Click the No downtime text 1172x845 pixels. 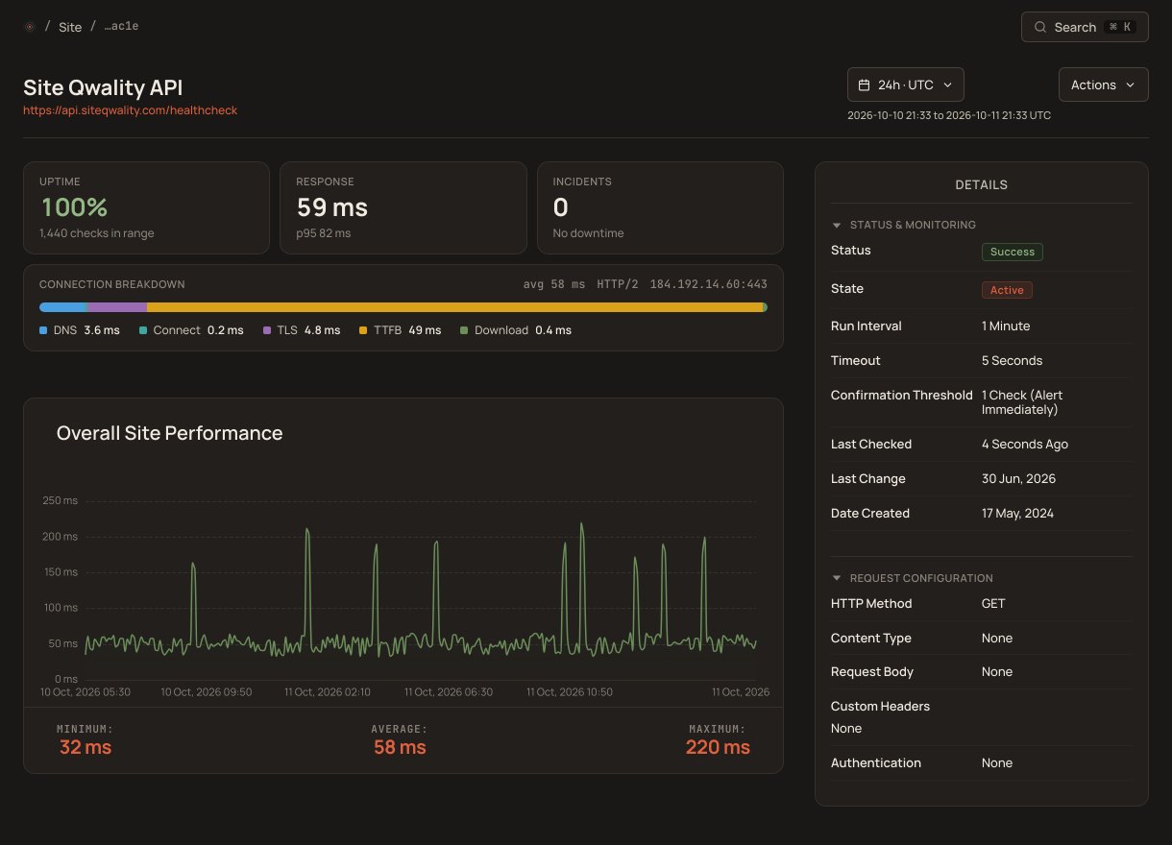coord(588,233)
